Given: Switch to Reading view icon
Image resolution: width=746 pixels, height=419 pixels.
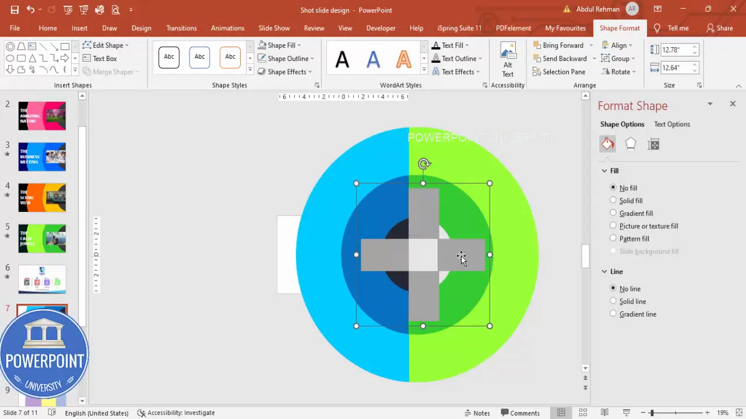Looking at the screenshot, I should 604,413.
